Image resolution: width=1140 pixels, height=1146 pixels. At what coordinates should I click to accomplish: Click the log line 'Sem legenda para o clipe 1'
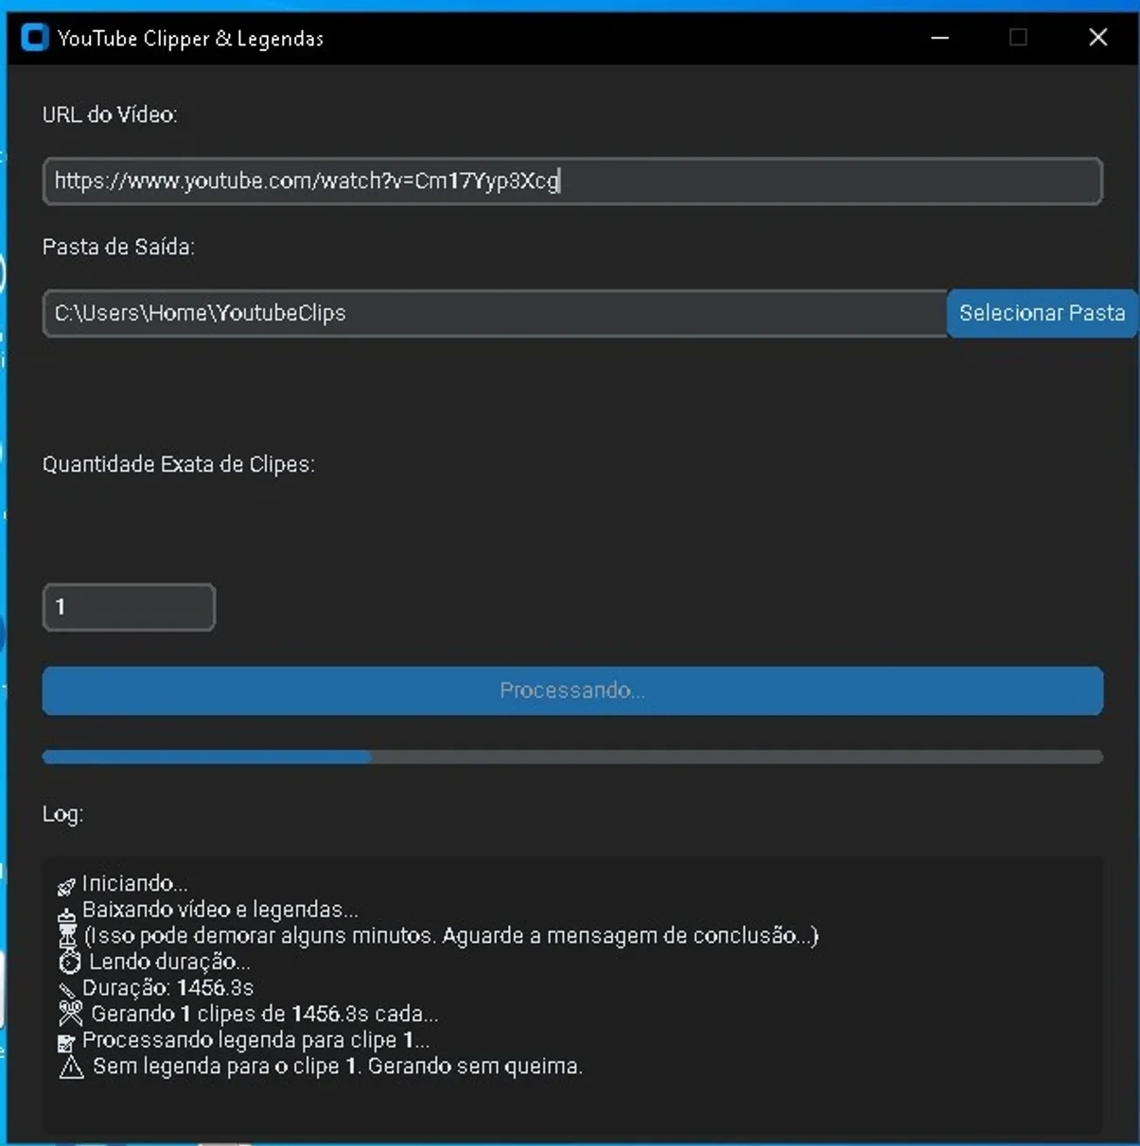[x=227, y=1067]
